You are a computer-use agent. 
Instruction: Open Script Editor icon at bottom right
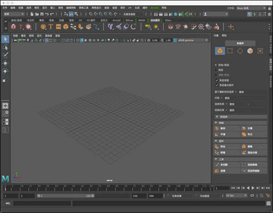pos(268,203)
